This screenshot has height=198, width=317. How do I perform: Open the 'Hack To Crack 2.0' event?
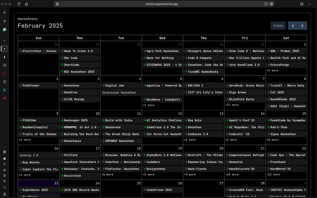[x=80, y=51]
